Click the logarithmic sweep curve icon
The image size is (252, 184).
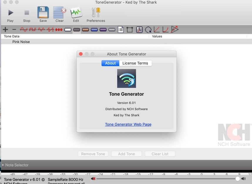coord(166,30)
